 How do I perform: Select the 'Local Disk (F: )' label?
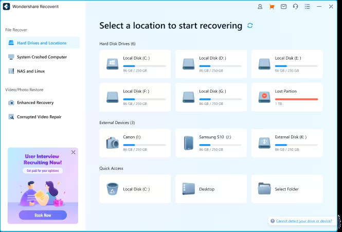[x=136, y=91]
